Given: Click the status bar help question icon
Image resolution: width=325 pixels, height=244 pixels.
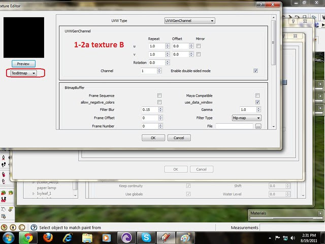Looking at the screenshot, I should click(x=34, y=228).
